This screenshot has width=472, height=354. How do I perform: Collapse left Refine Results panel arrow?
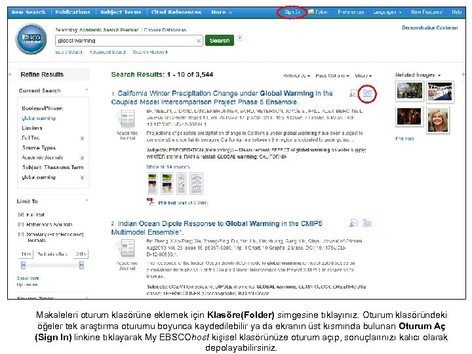click(x=10, y=74)
